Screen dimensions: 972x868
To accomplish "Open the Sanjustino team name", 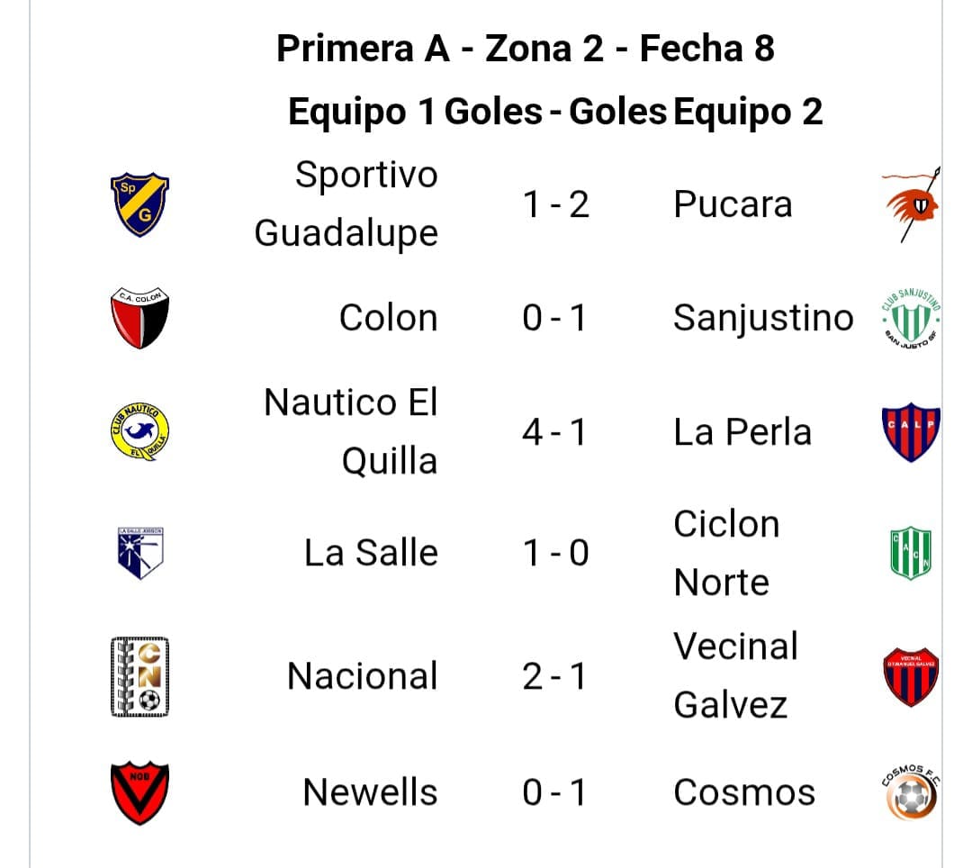I will (x=763, y=318).
